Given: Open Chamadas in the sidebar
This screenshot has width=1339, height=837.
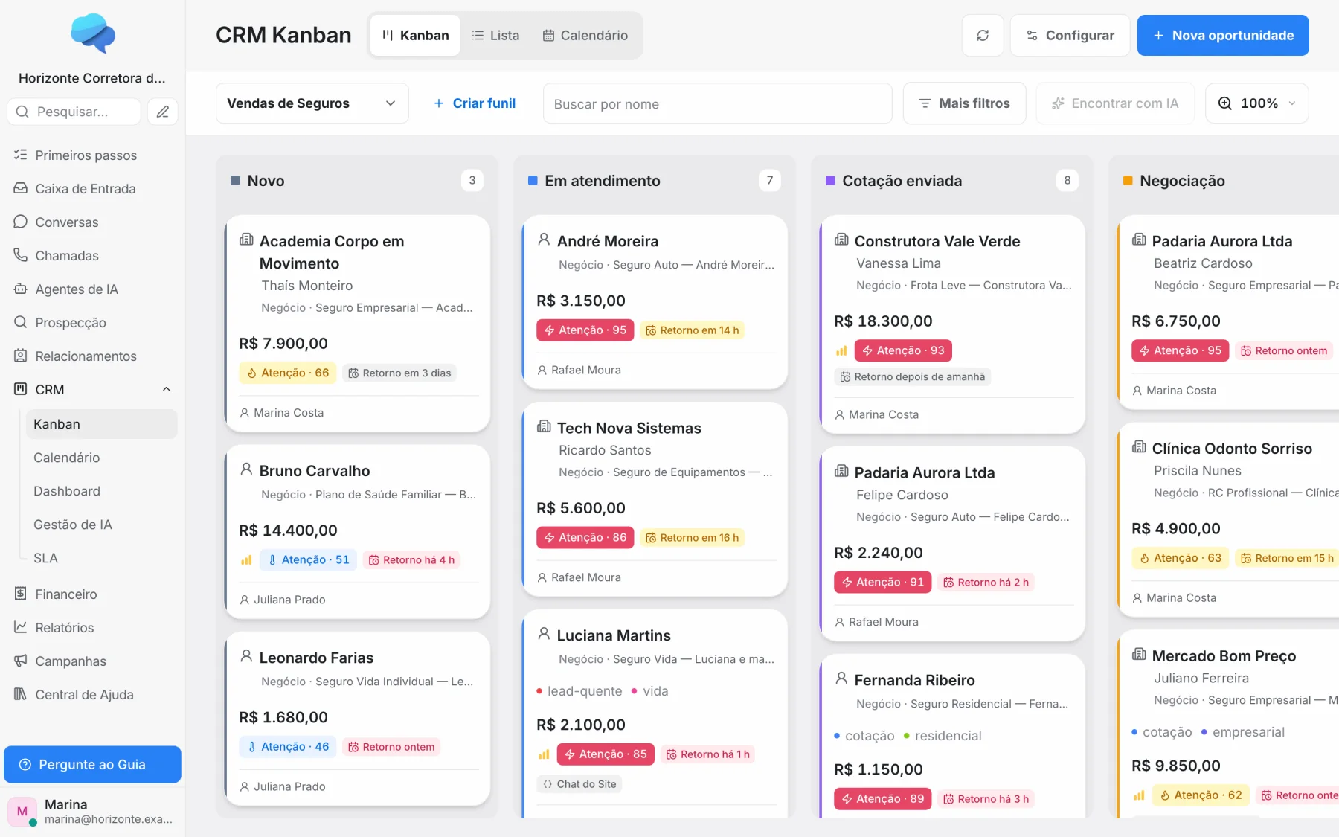Looking at the screenshot, I should 92,255.
